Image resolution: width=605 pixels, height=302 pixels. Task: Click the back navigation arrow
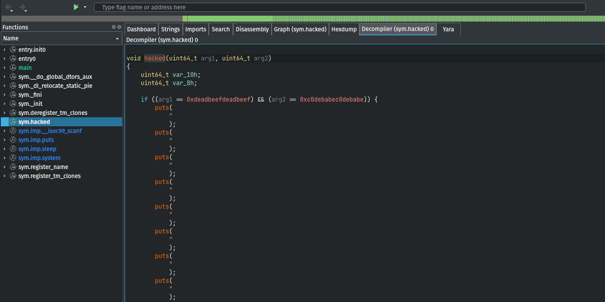8,7
